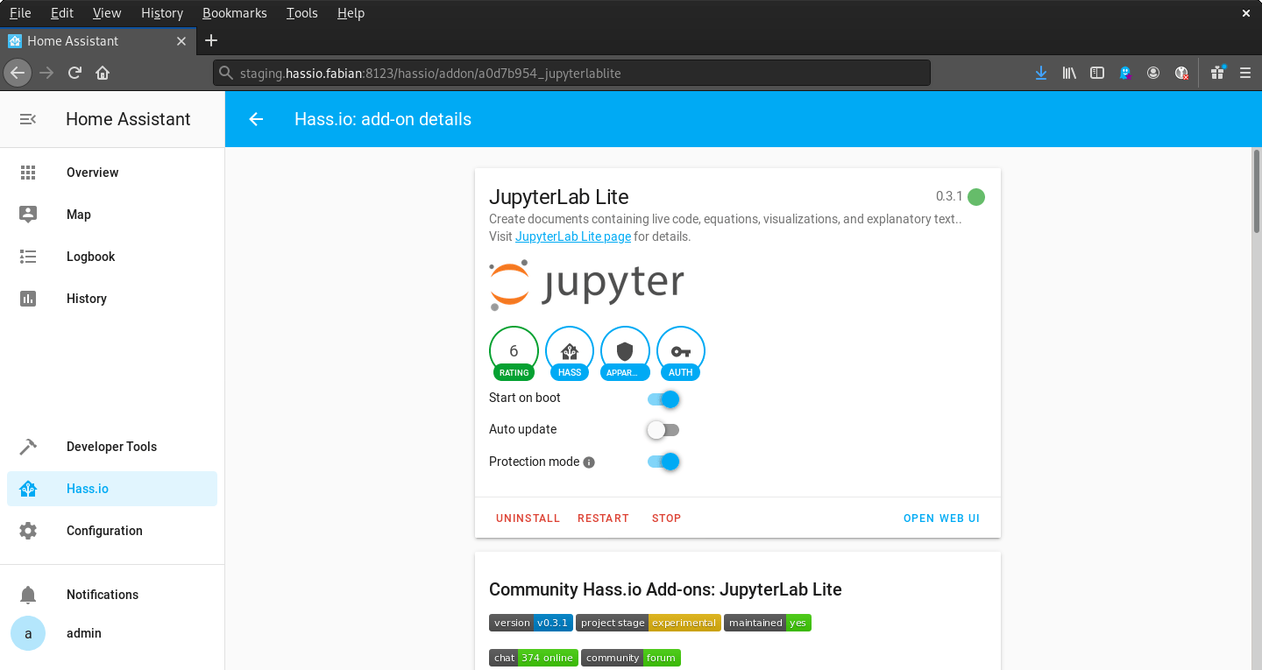The height and width of the screenshot is (670, 1262).
Task: Toggle the Firefox sidebar panel
Action: pyautogui.click(x=1097, y=73)
